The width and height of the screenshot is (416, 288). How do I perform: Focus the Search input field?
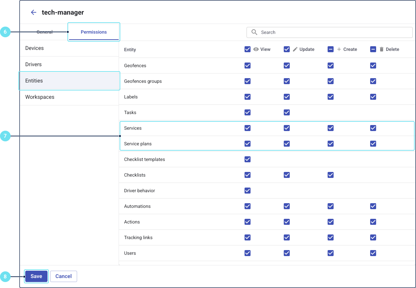click(332, 32)
